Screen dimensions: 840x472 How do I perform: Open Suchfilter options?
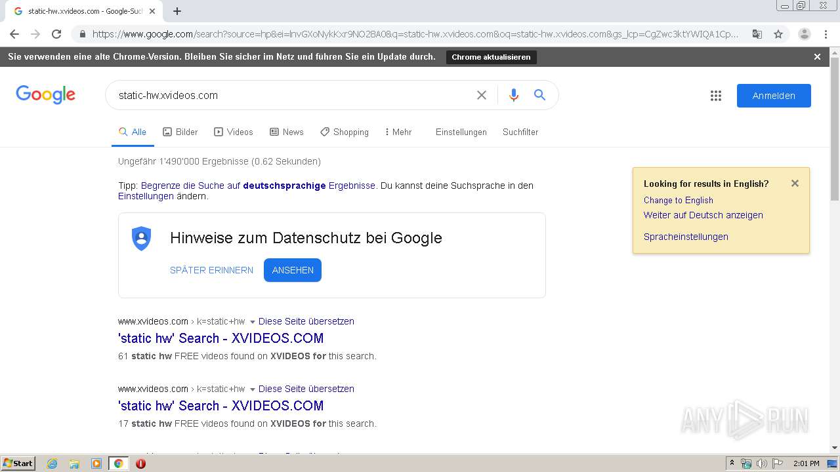pos(520,132)
